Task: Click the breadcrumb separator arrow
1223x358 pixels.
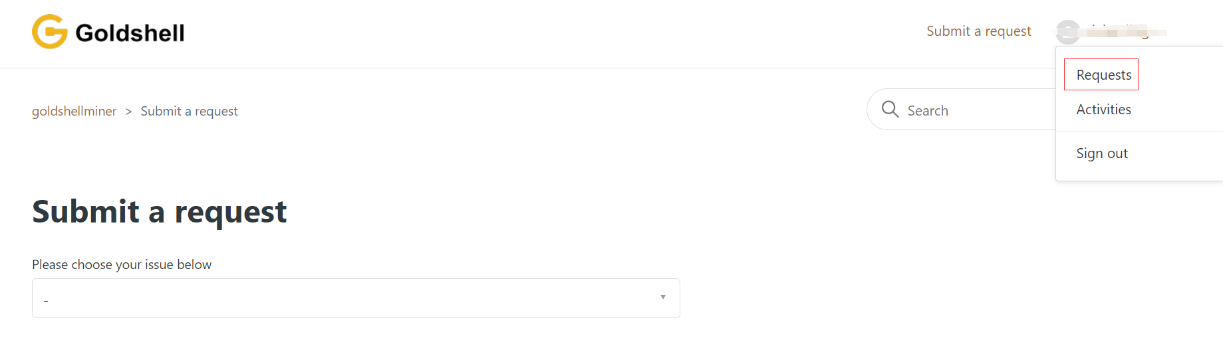Action: tap(128, 112)
